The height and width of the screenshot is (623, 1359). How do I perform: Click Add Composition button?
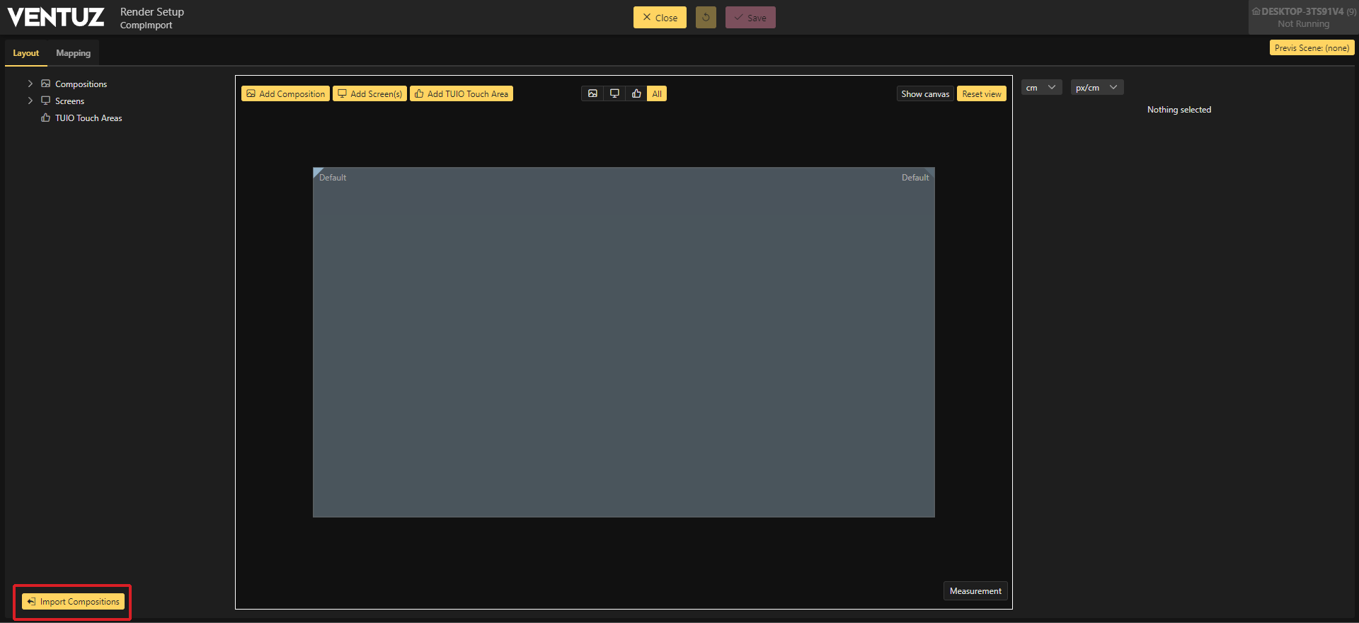[x=285, y=94]
